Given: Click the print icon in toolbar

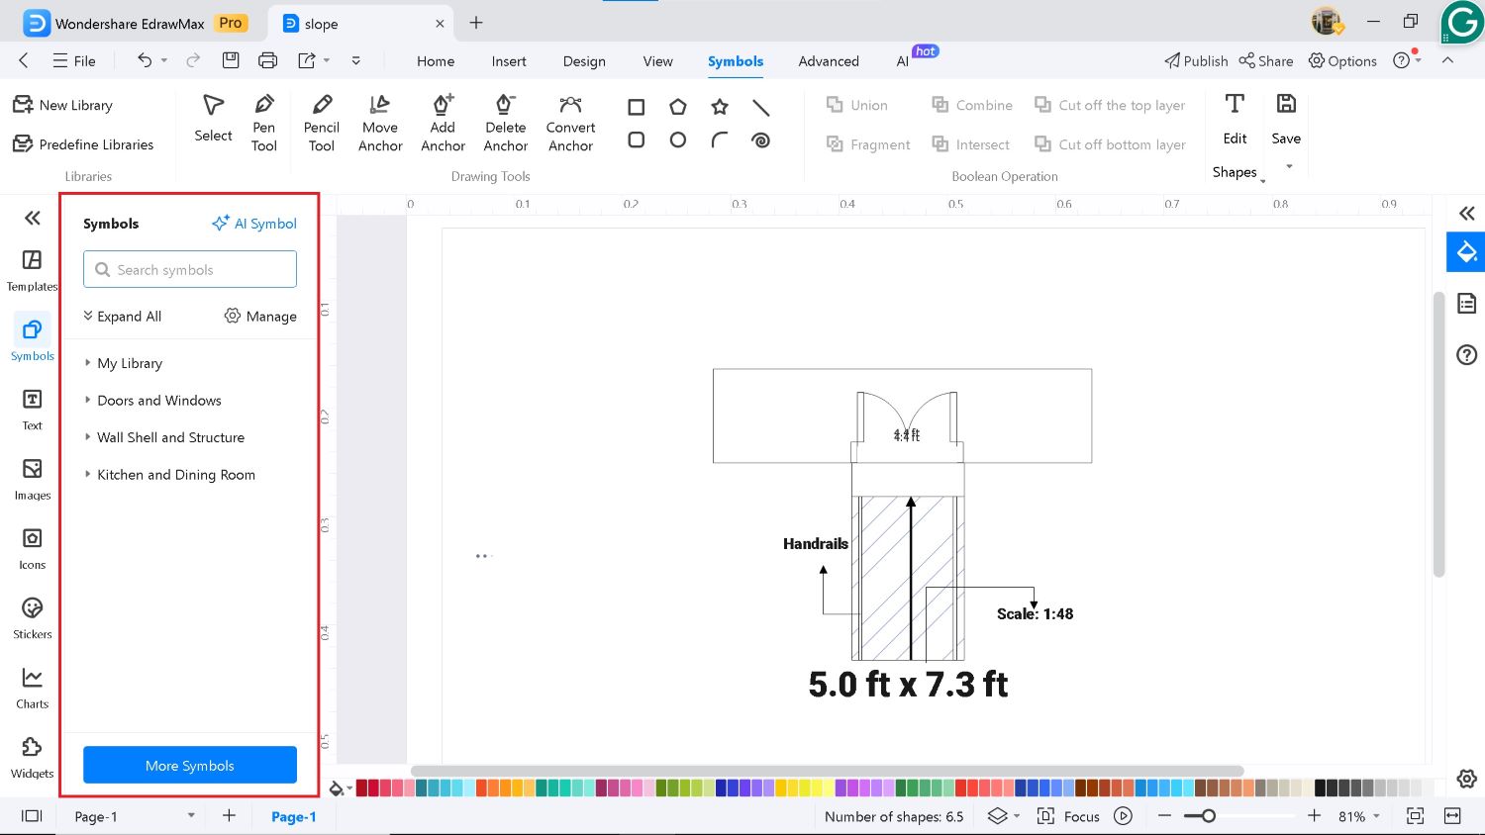Looking at the screenshot, I should (x=267, y=60).
